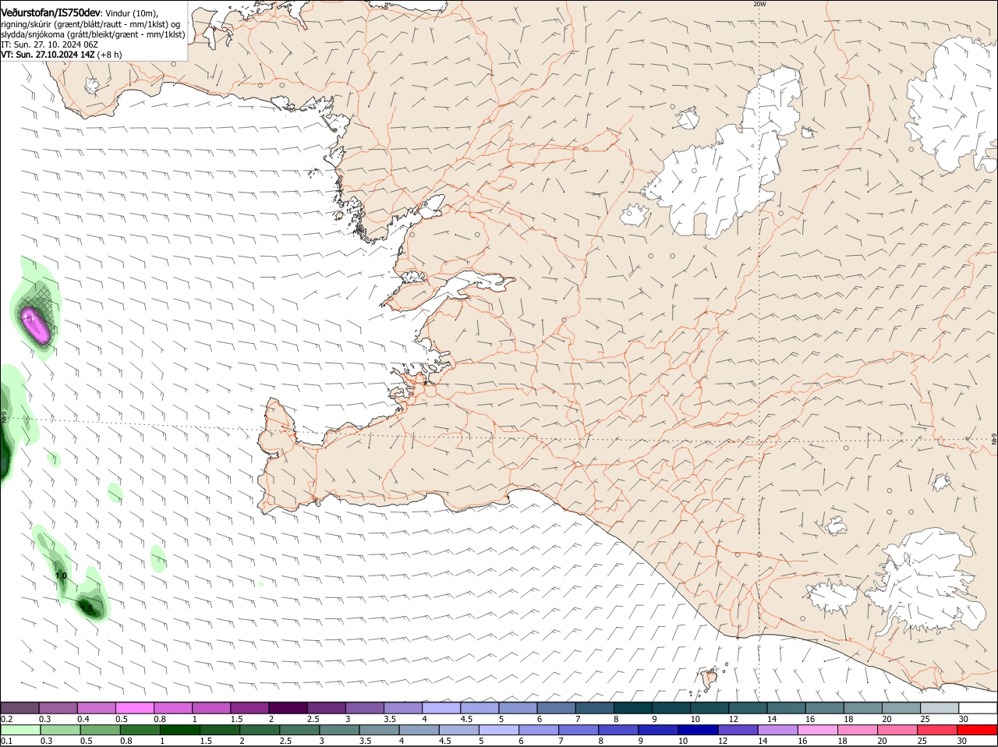Click the 'VT: Sun. 27.10.2024 14Z (+8 h)' line
Screen dimensions: 998x747
[x=62, y=55]
